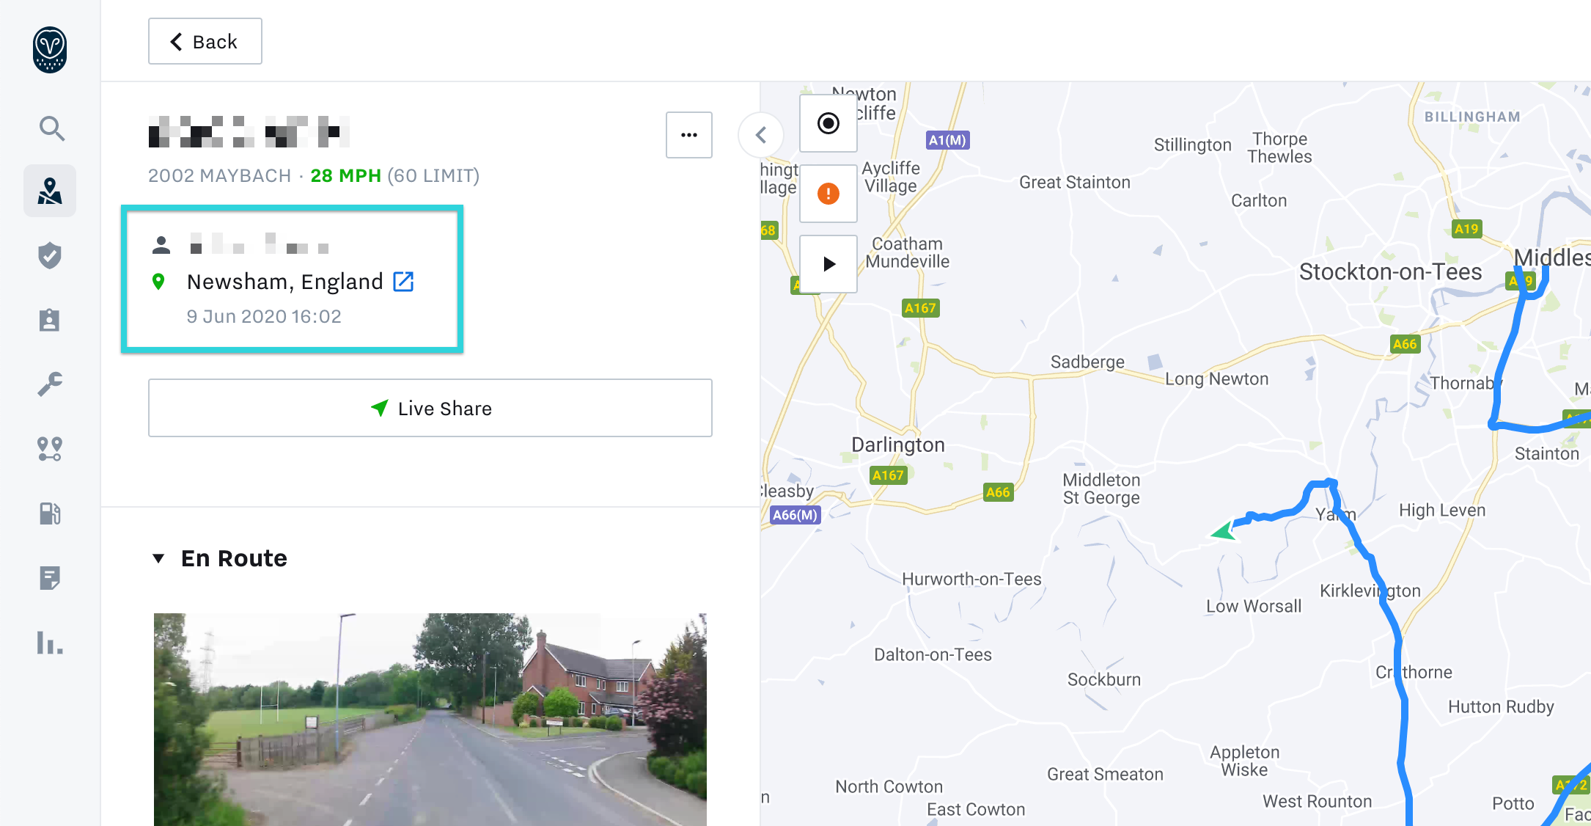Show alerts with orange exclamation button

pos(828,194)
